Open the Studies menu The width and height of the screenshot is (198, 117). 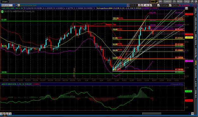174,5
